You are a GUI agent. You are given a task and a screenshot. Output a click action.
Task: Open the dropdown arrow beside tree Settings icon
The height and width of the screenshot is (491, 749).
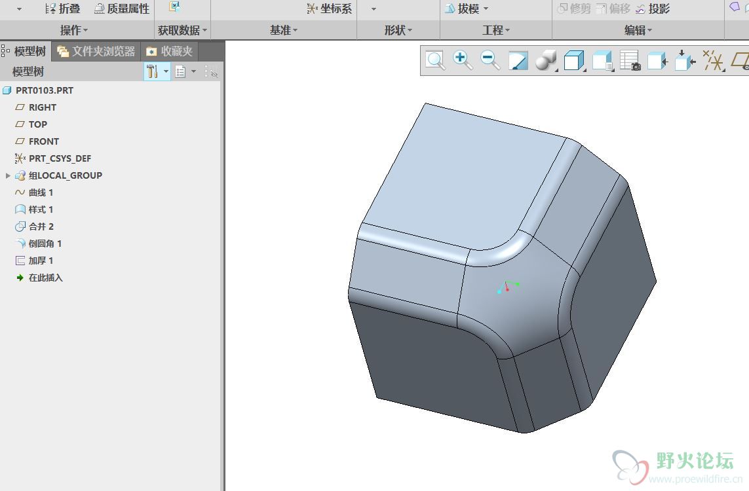(x=166, y=72)
